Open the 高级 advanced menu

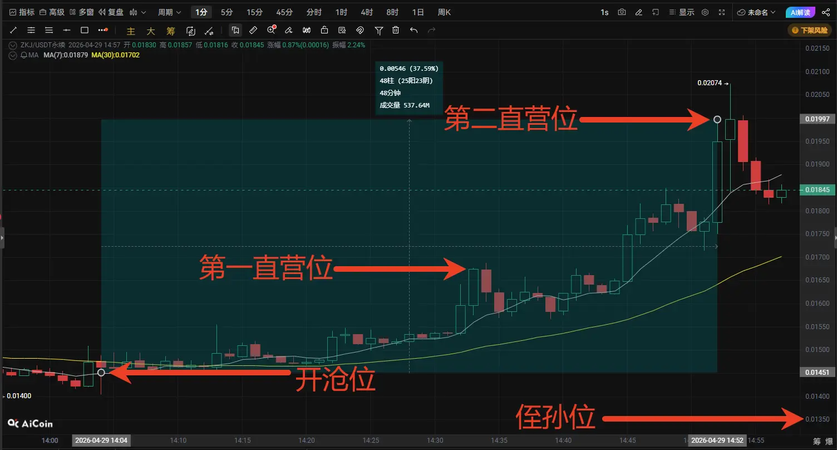point(52,12)
